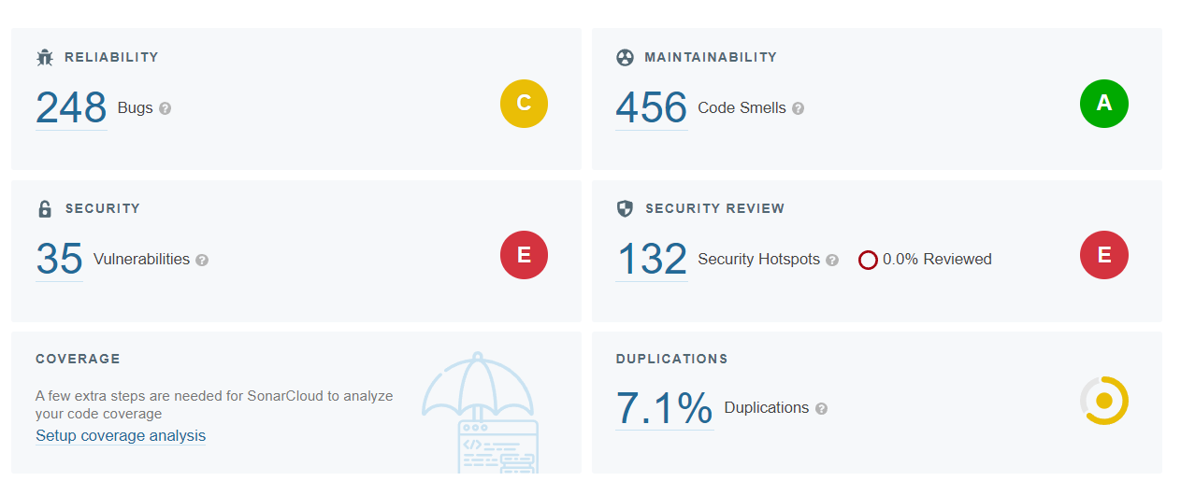Image resolution: width=1181 pixels, height=495 pixels.
Task: Click the green A maintainability rating badge
Action: tap(1104, 104)
